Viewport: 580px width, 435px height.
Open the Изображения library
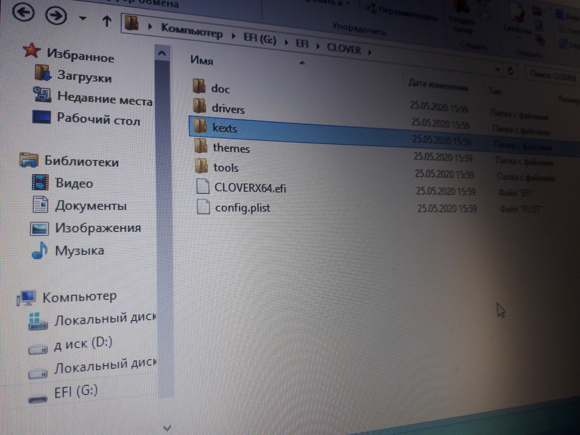98,227
